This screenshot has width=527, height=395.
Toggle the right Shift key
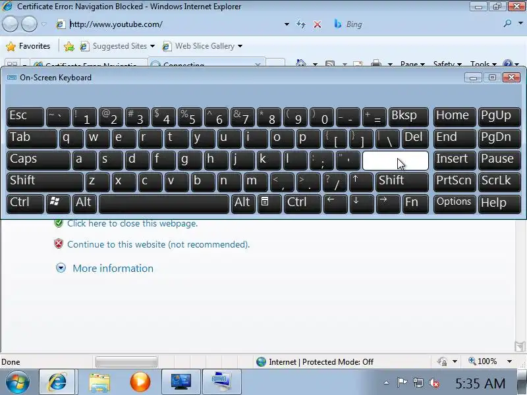pos(402,182)
